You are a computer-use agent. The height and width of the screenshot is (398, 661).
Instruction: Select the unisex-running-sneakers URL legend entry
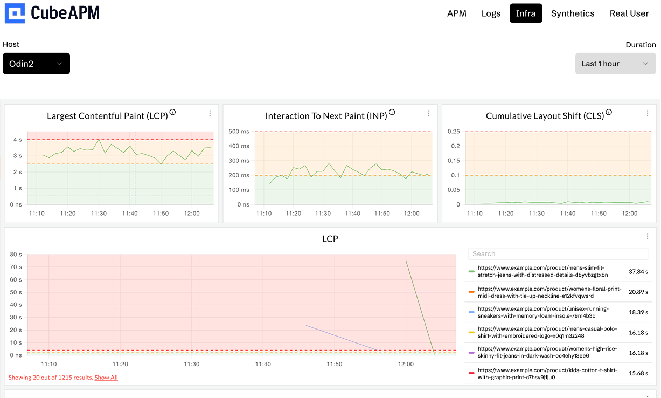pyautogui.click(x=543, y=312)
